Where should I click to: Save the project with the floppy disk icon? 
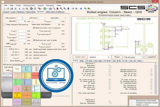click(11, 8)
